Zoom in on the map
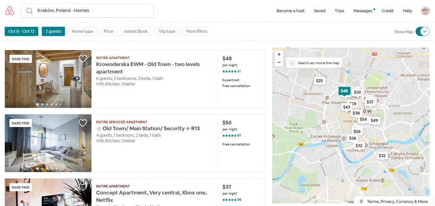This screenshot has width=435, height=206. [279, 54]
